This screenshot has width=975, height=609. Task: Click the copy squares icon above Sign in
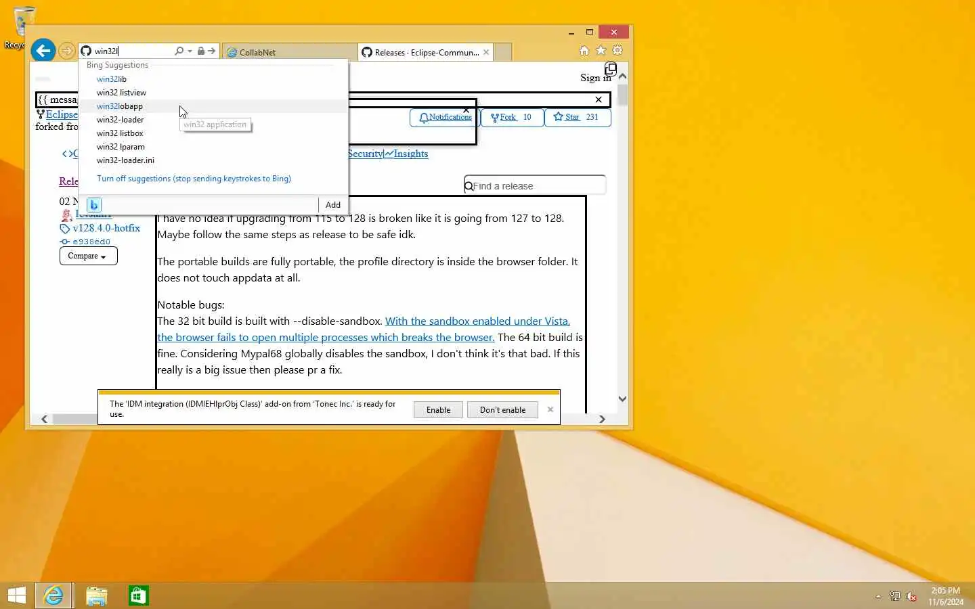pyautogui.click(x=610, y=68)
